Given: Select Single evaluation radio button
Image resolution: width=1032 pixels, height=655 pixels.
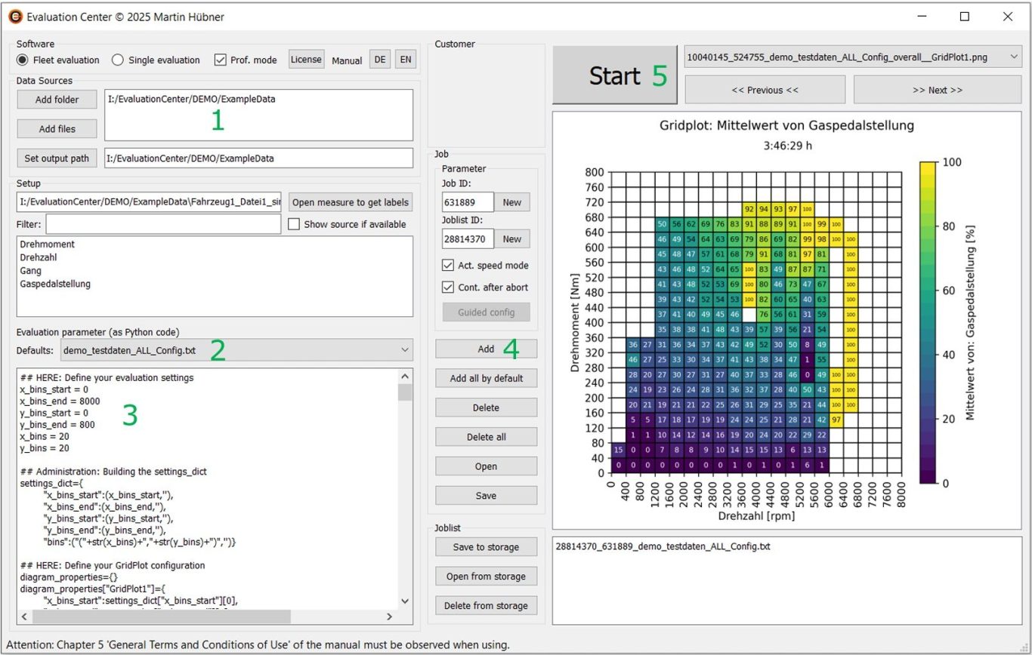Looking at the screenshot, I should coord(118,60).
